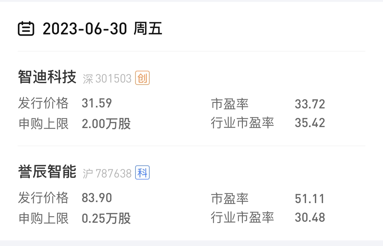Tap stock code 沪 787638
The height and width of the screenshot is (246, 383).
point(107,174)
